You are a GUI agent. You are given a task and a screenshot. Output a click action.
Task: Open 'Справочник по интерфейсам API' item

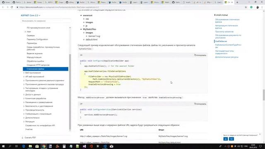pyautogui.click(x=40, y=125)
